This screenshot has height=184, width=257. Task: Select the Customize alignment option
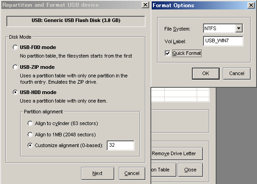tap(30, 145)
